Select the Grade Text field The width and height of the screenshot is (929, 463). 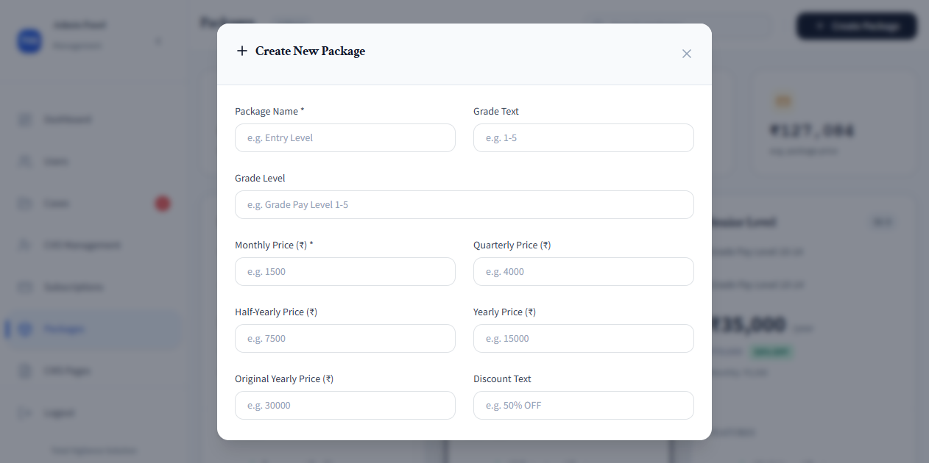tap(584, 138)
